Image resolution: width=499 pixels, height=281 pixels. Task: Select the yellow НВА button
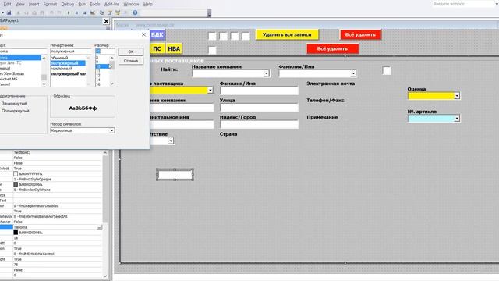point(174,48)
